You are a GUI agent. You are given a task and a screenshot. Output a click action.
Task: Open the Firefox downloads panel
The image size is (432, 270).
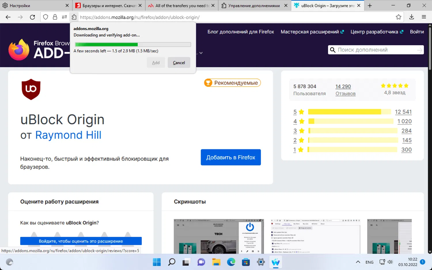pos(412,17)
